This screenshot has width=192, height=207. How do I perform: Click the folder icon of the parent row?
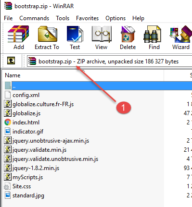pyautogui.click(x=8, y=85)
